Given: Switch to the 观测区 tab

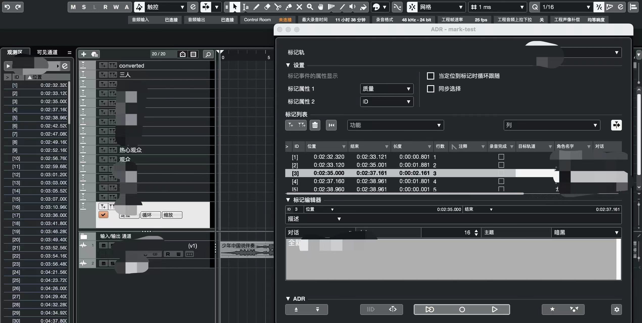Looking at the screenshot, I should [x=15, y=52].
